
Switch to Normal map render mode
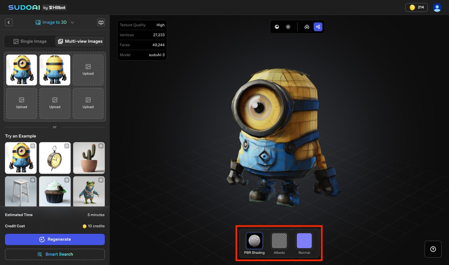tap(304, 243)
